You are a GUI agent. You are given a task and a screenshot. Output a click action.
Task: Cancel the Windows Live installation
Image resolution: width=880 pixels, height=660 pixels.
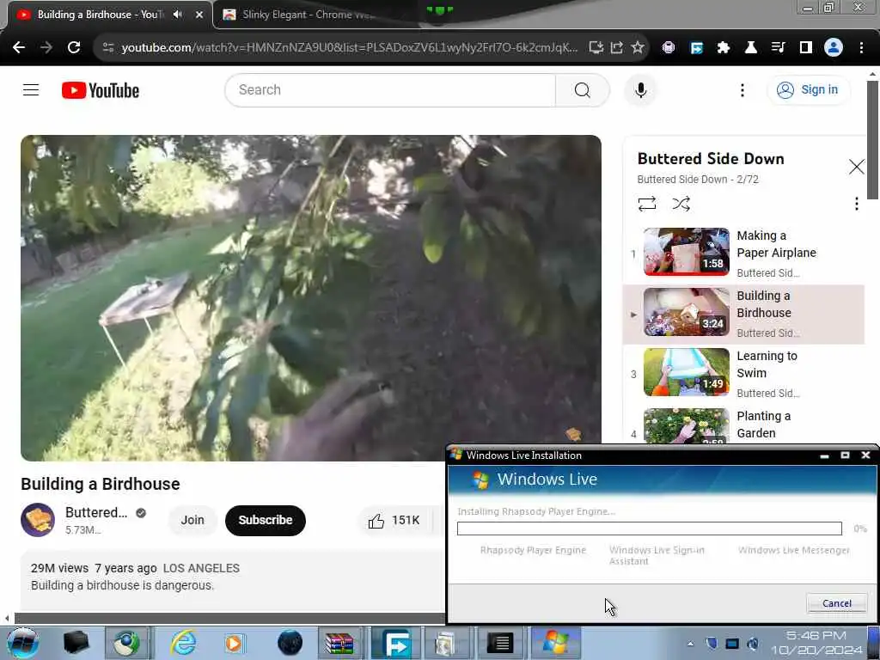click(x=837, y=603)
